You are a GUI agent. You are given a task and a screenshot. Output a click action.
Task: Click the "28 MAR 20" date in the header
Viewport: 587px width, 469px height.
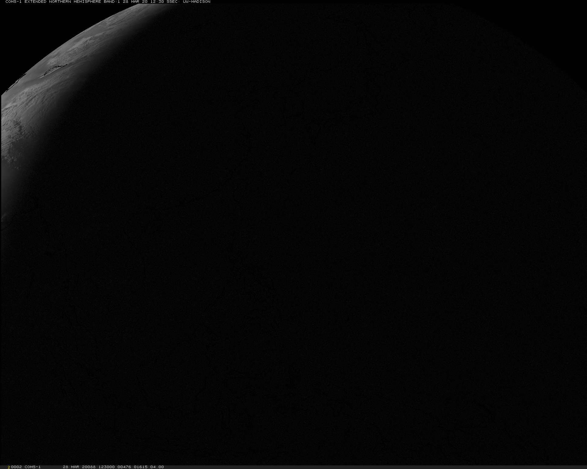coord(135,2)
